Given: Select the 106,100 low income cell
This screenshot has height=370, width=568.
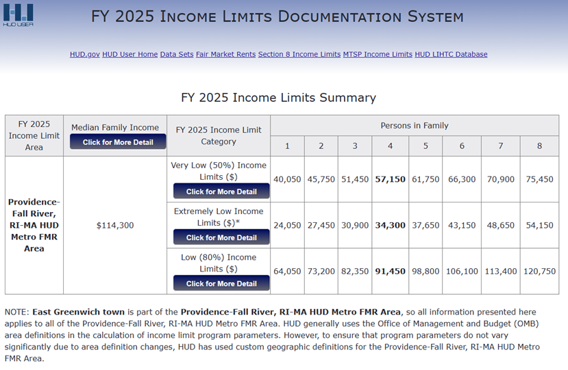Looking at the screenshot, I should click(462, 272).
